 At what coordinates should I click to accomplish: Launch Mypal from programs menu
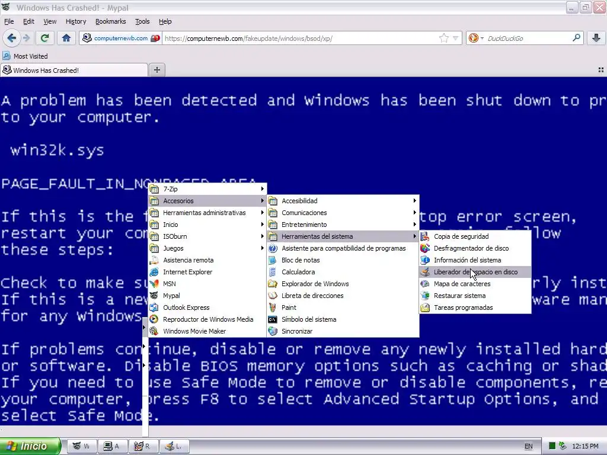[x=207, y=296]
